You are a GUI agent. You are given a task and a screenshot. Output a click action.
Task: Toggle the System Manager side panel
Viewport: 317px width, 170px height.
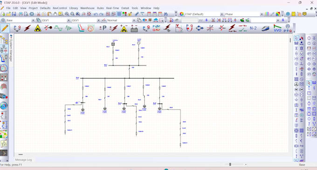11,48
